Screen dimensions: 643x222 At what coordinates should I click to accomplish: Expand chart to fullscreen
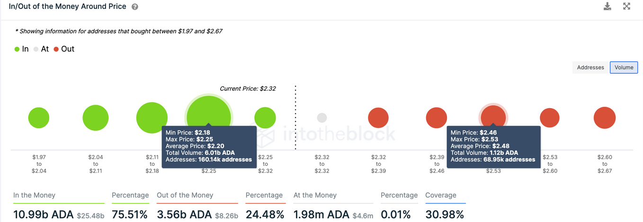click(626, 7)
